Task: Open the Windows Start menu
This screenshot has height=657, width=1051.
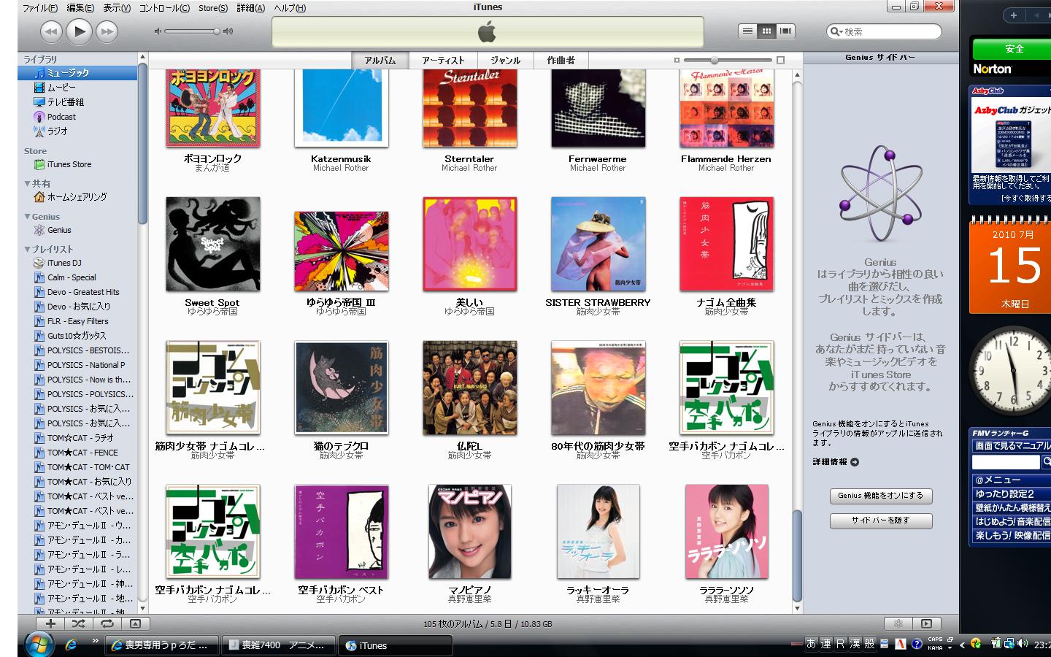Action: (x=38, y=644)
